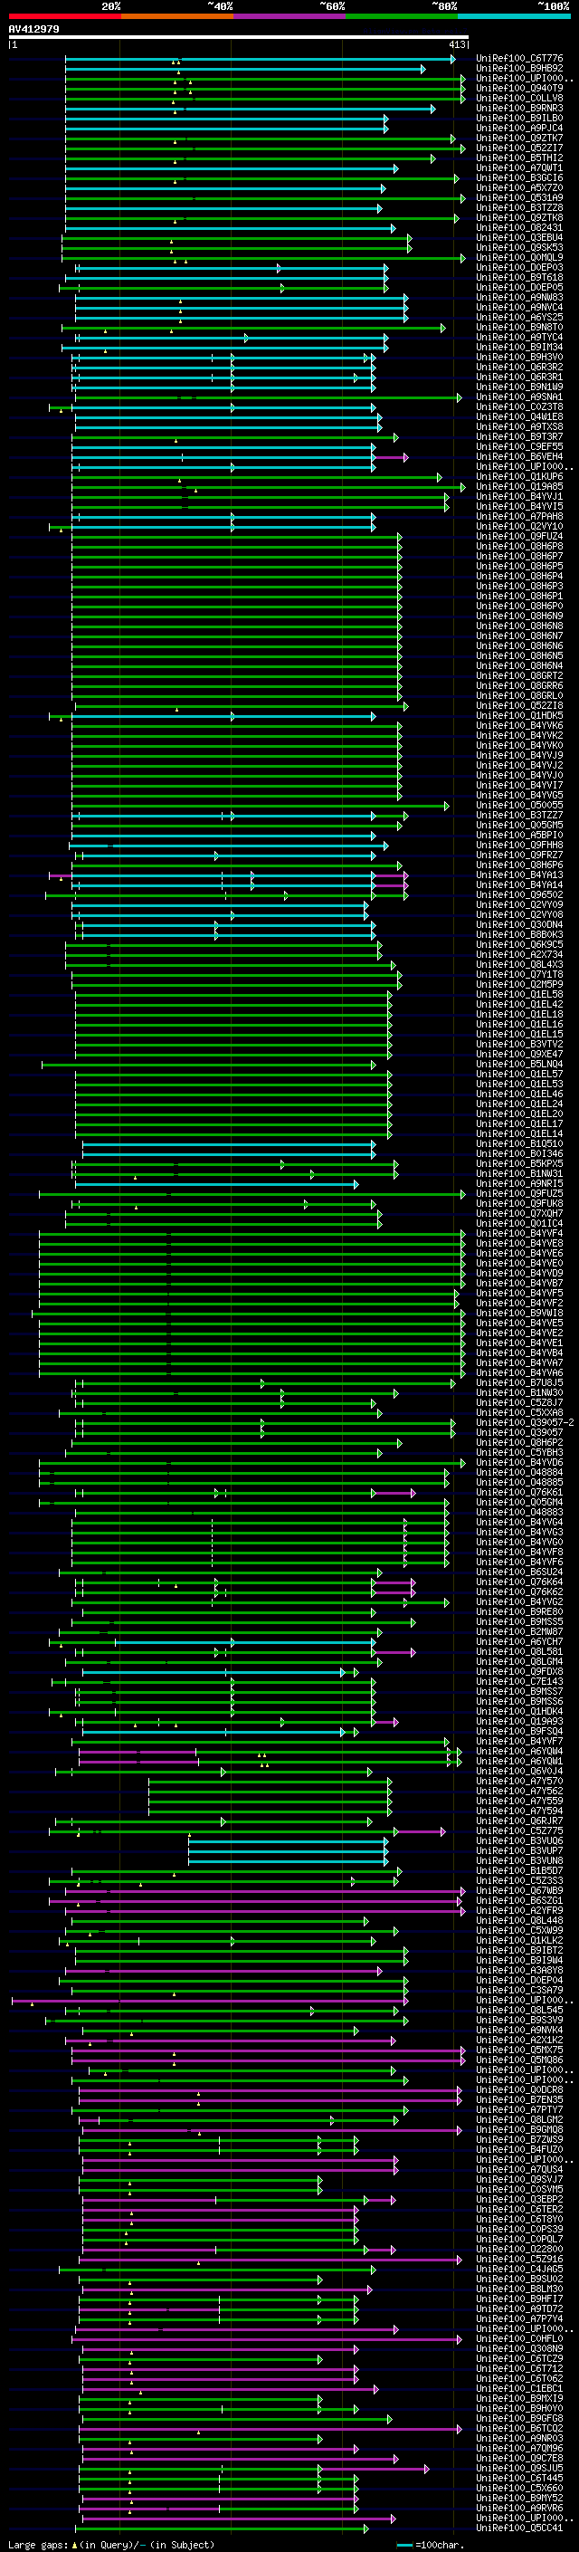Click the cyan 80–100% identity legend bar

tap(514, 17)
